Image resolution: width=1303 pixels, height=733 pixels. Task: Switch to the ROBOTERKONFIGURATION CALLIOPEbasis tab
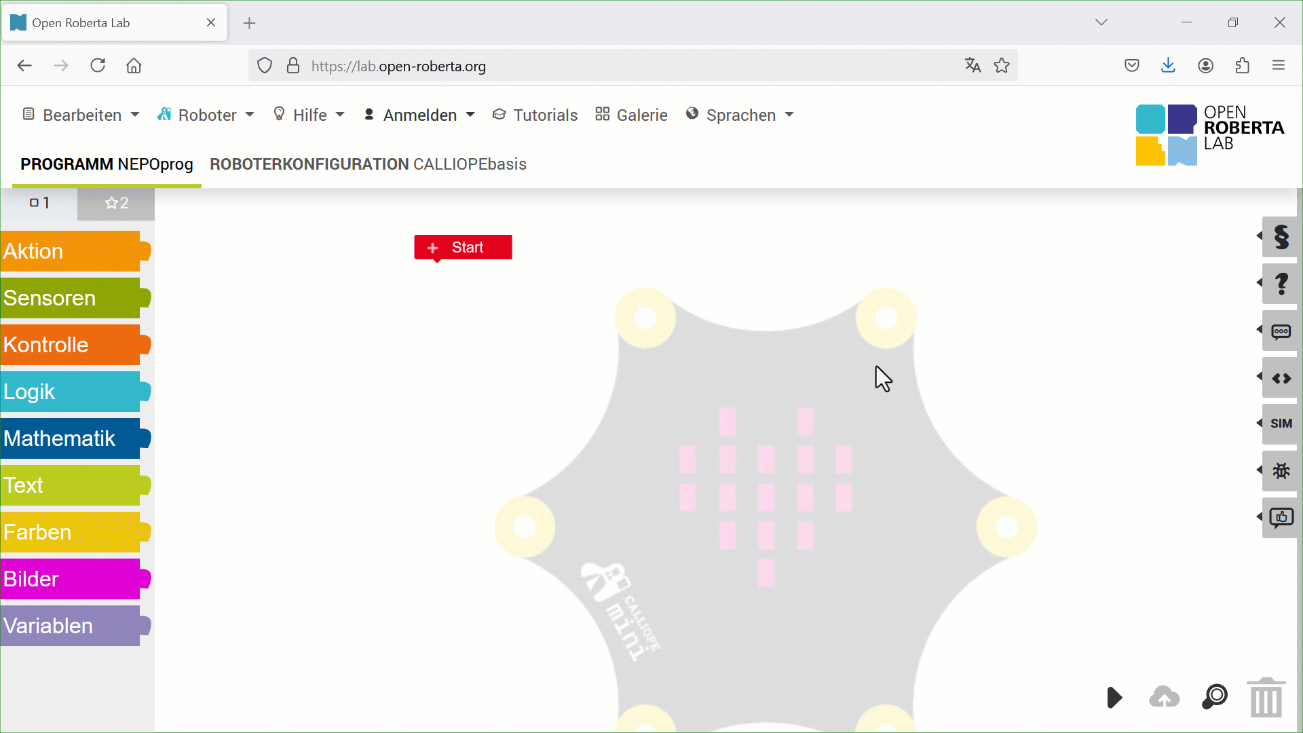coord(368,164)
